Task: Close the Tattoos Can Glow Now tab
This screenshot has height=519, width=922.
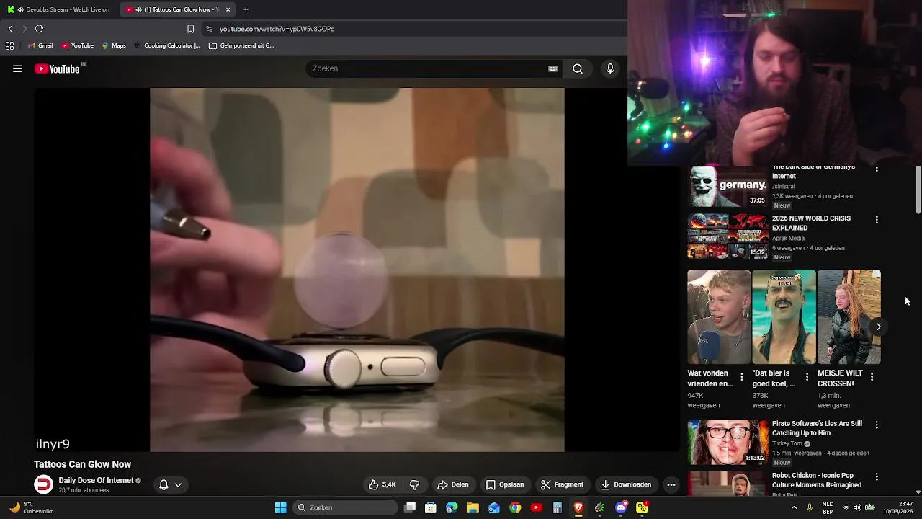Action: (228, 9)
